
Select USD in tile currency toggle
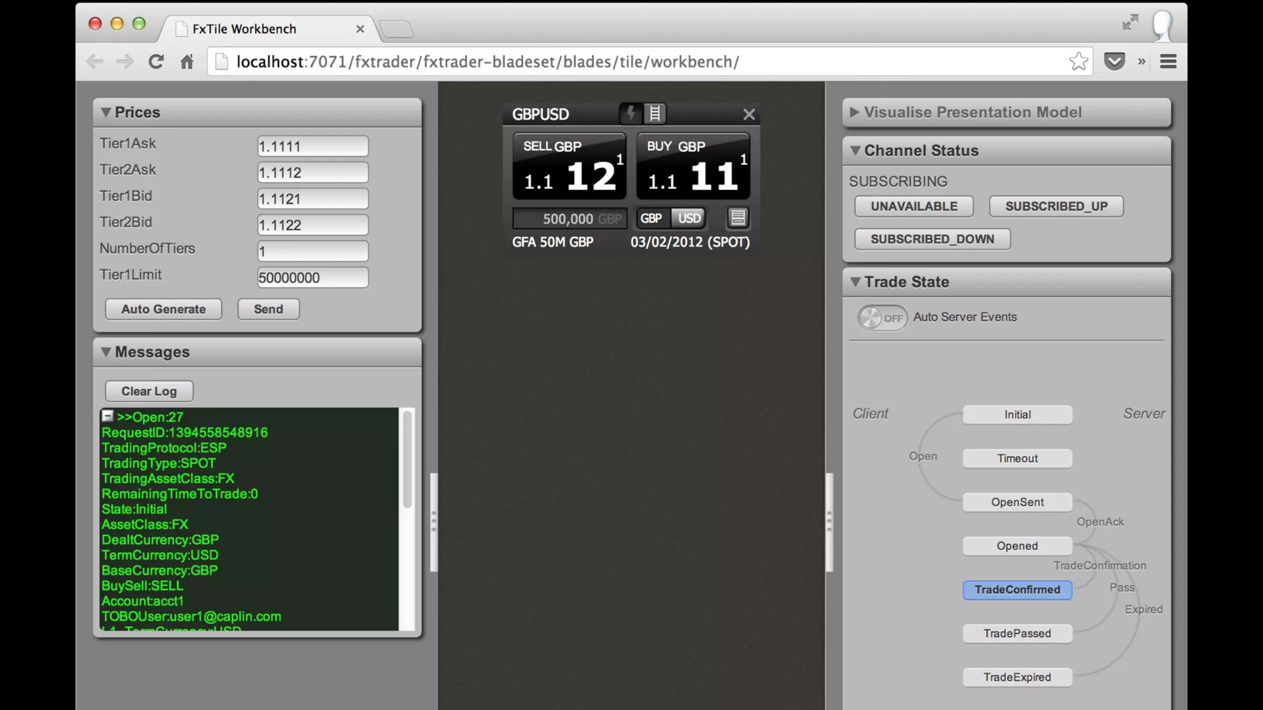coord(689,218)
